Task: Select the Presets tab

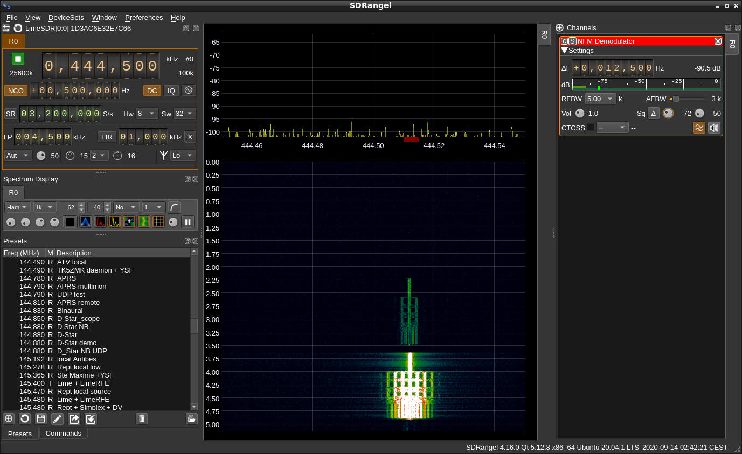Action: point(20,434)
